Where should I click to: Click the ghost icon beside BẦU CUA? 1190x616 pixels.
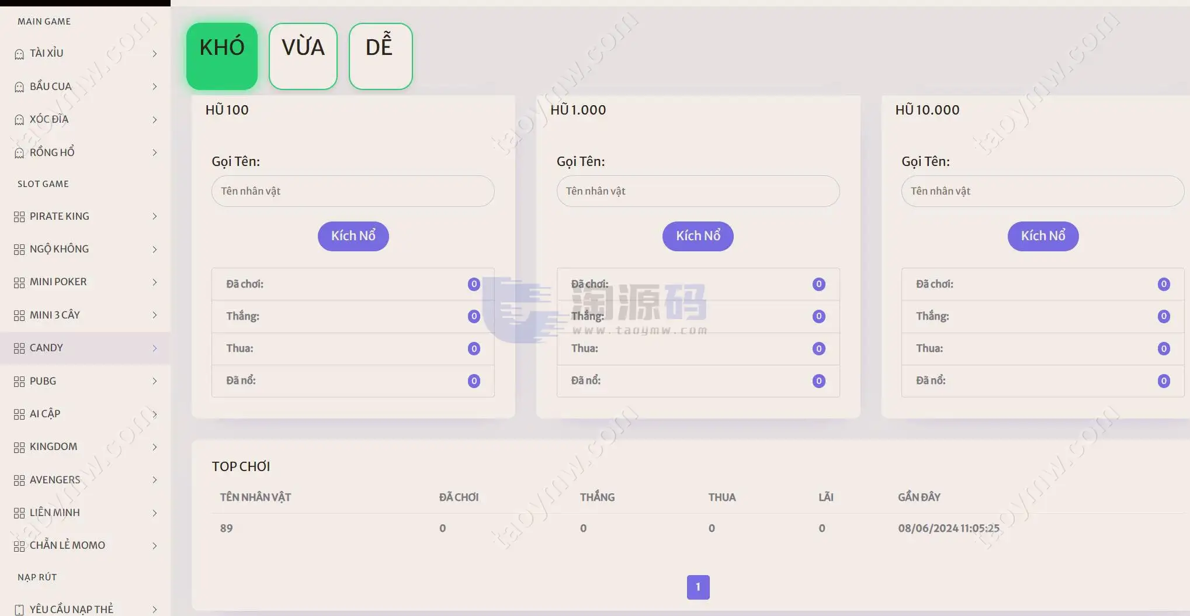click(x=19, y=87)
